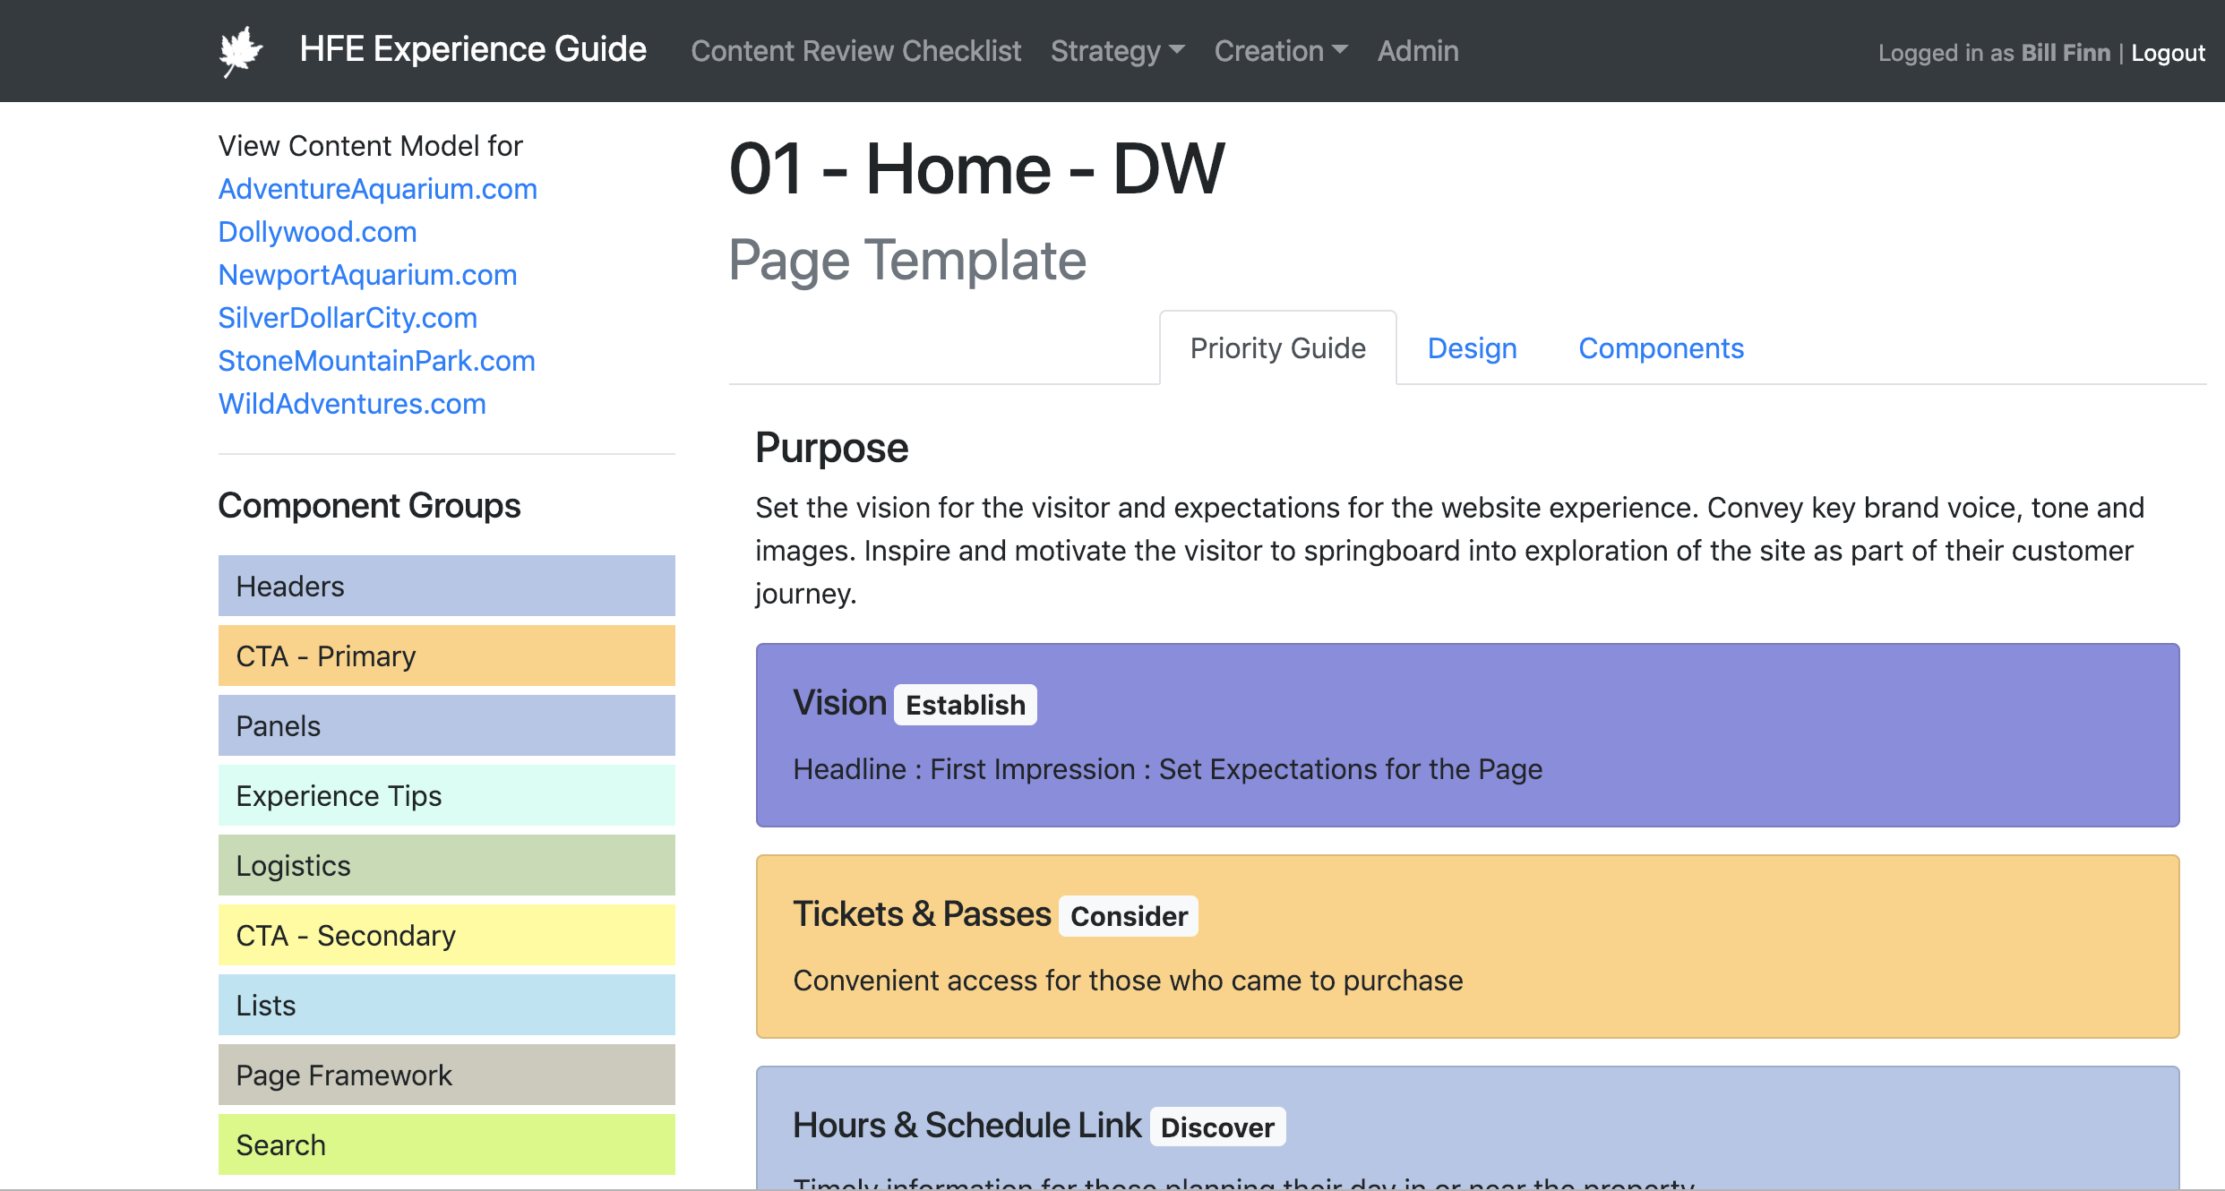This screenshot has height=1191, width=2225.
Task: Switch to the Components tab
Action: 1662,347
